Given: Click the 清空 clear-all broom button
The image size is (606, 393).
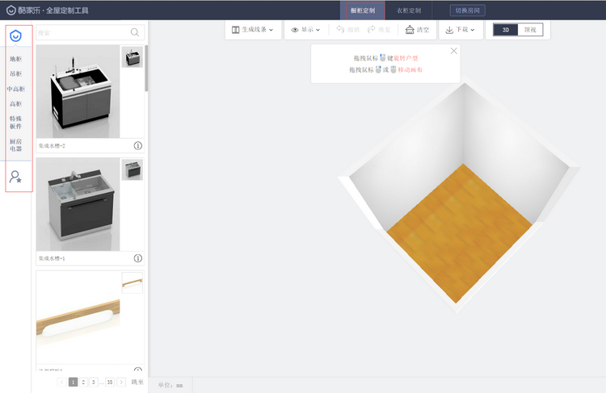Looking at the screenshot, I should point(417,30).
